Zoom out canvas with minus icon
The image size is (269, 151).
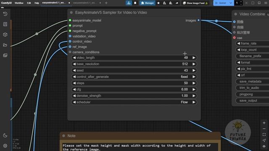[264, 129]
